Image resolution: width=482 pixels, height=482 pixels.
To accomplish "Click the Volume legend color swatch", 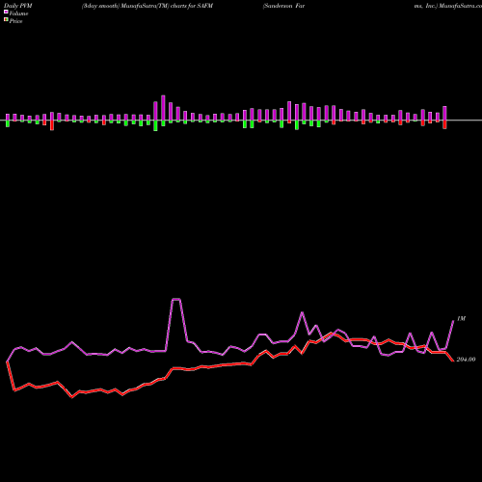I will (x=6, y=12).
